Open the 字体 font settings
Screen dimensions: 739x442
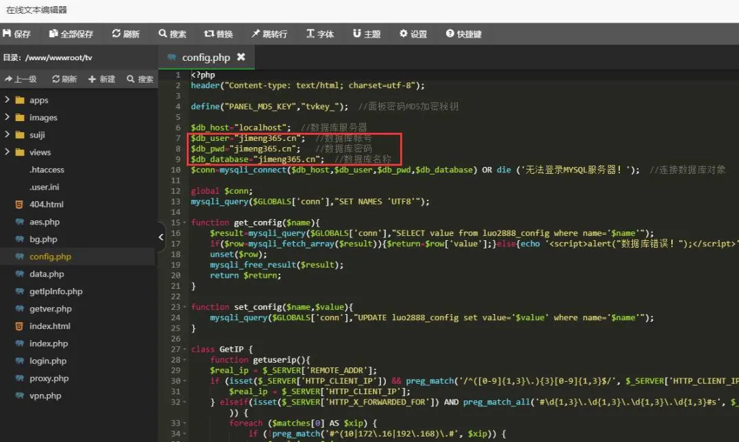click(320, 34)
